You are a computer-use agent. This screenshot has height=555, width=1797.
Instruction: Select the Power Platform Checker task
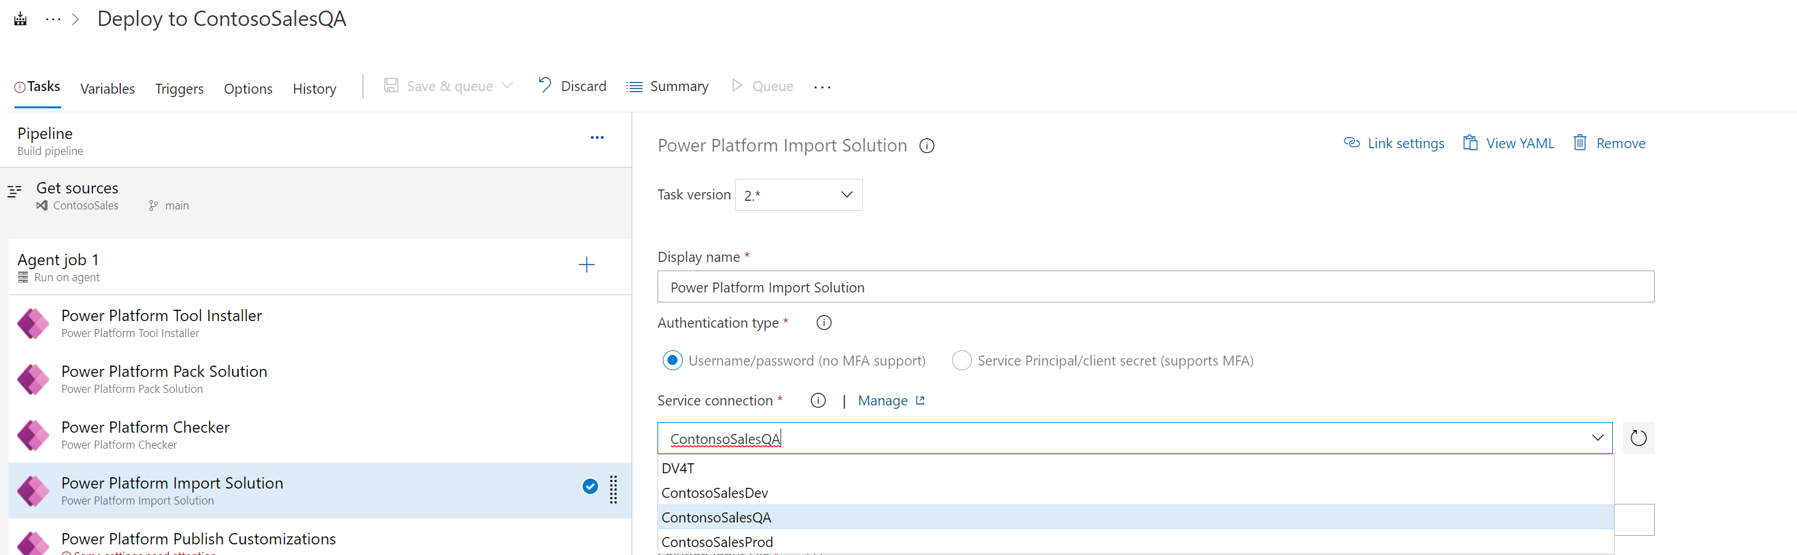coord(145,435)
